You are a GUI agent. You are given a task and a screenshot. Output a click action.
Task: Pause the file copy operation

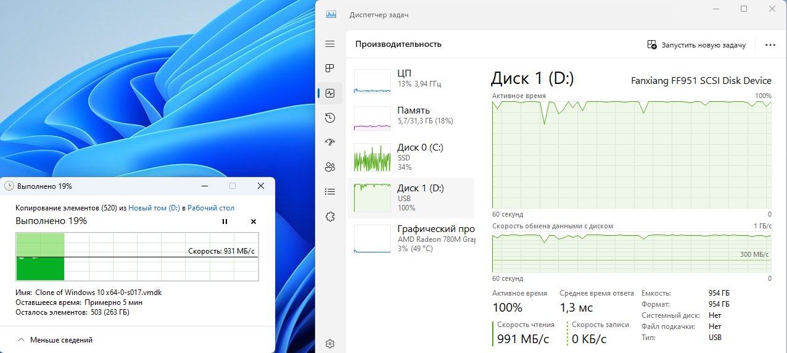tap(225, 222)
